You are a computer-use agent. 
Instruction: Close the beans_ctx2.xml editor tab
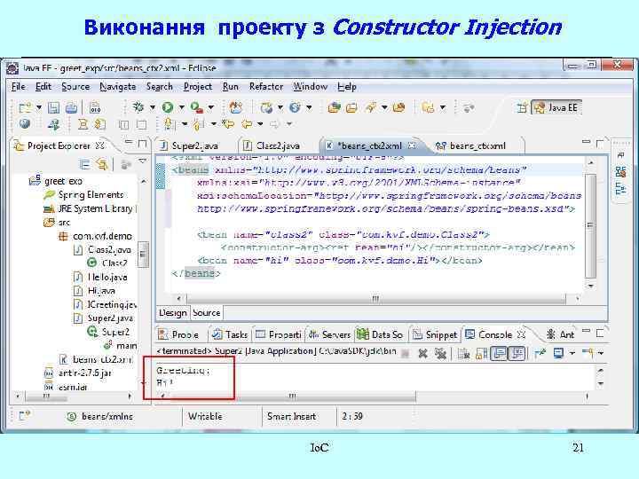pyautogui.click(x=412, y=145)
